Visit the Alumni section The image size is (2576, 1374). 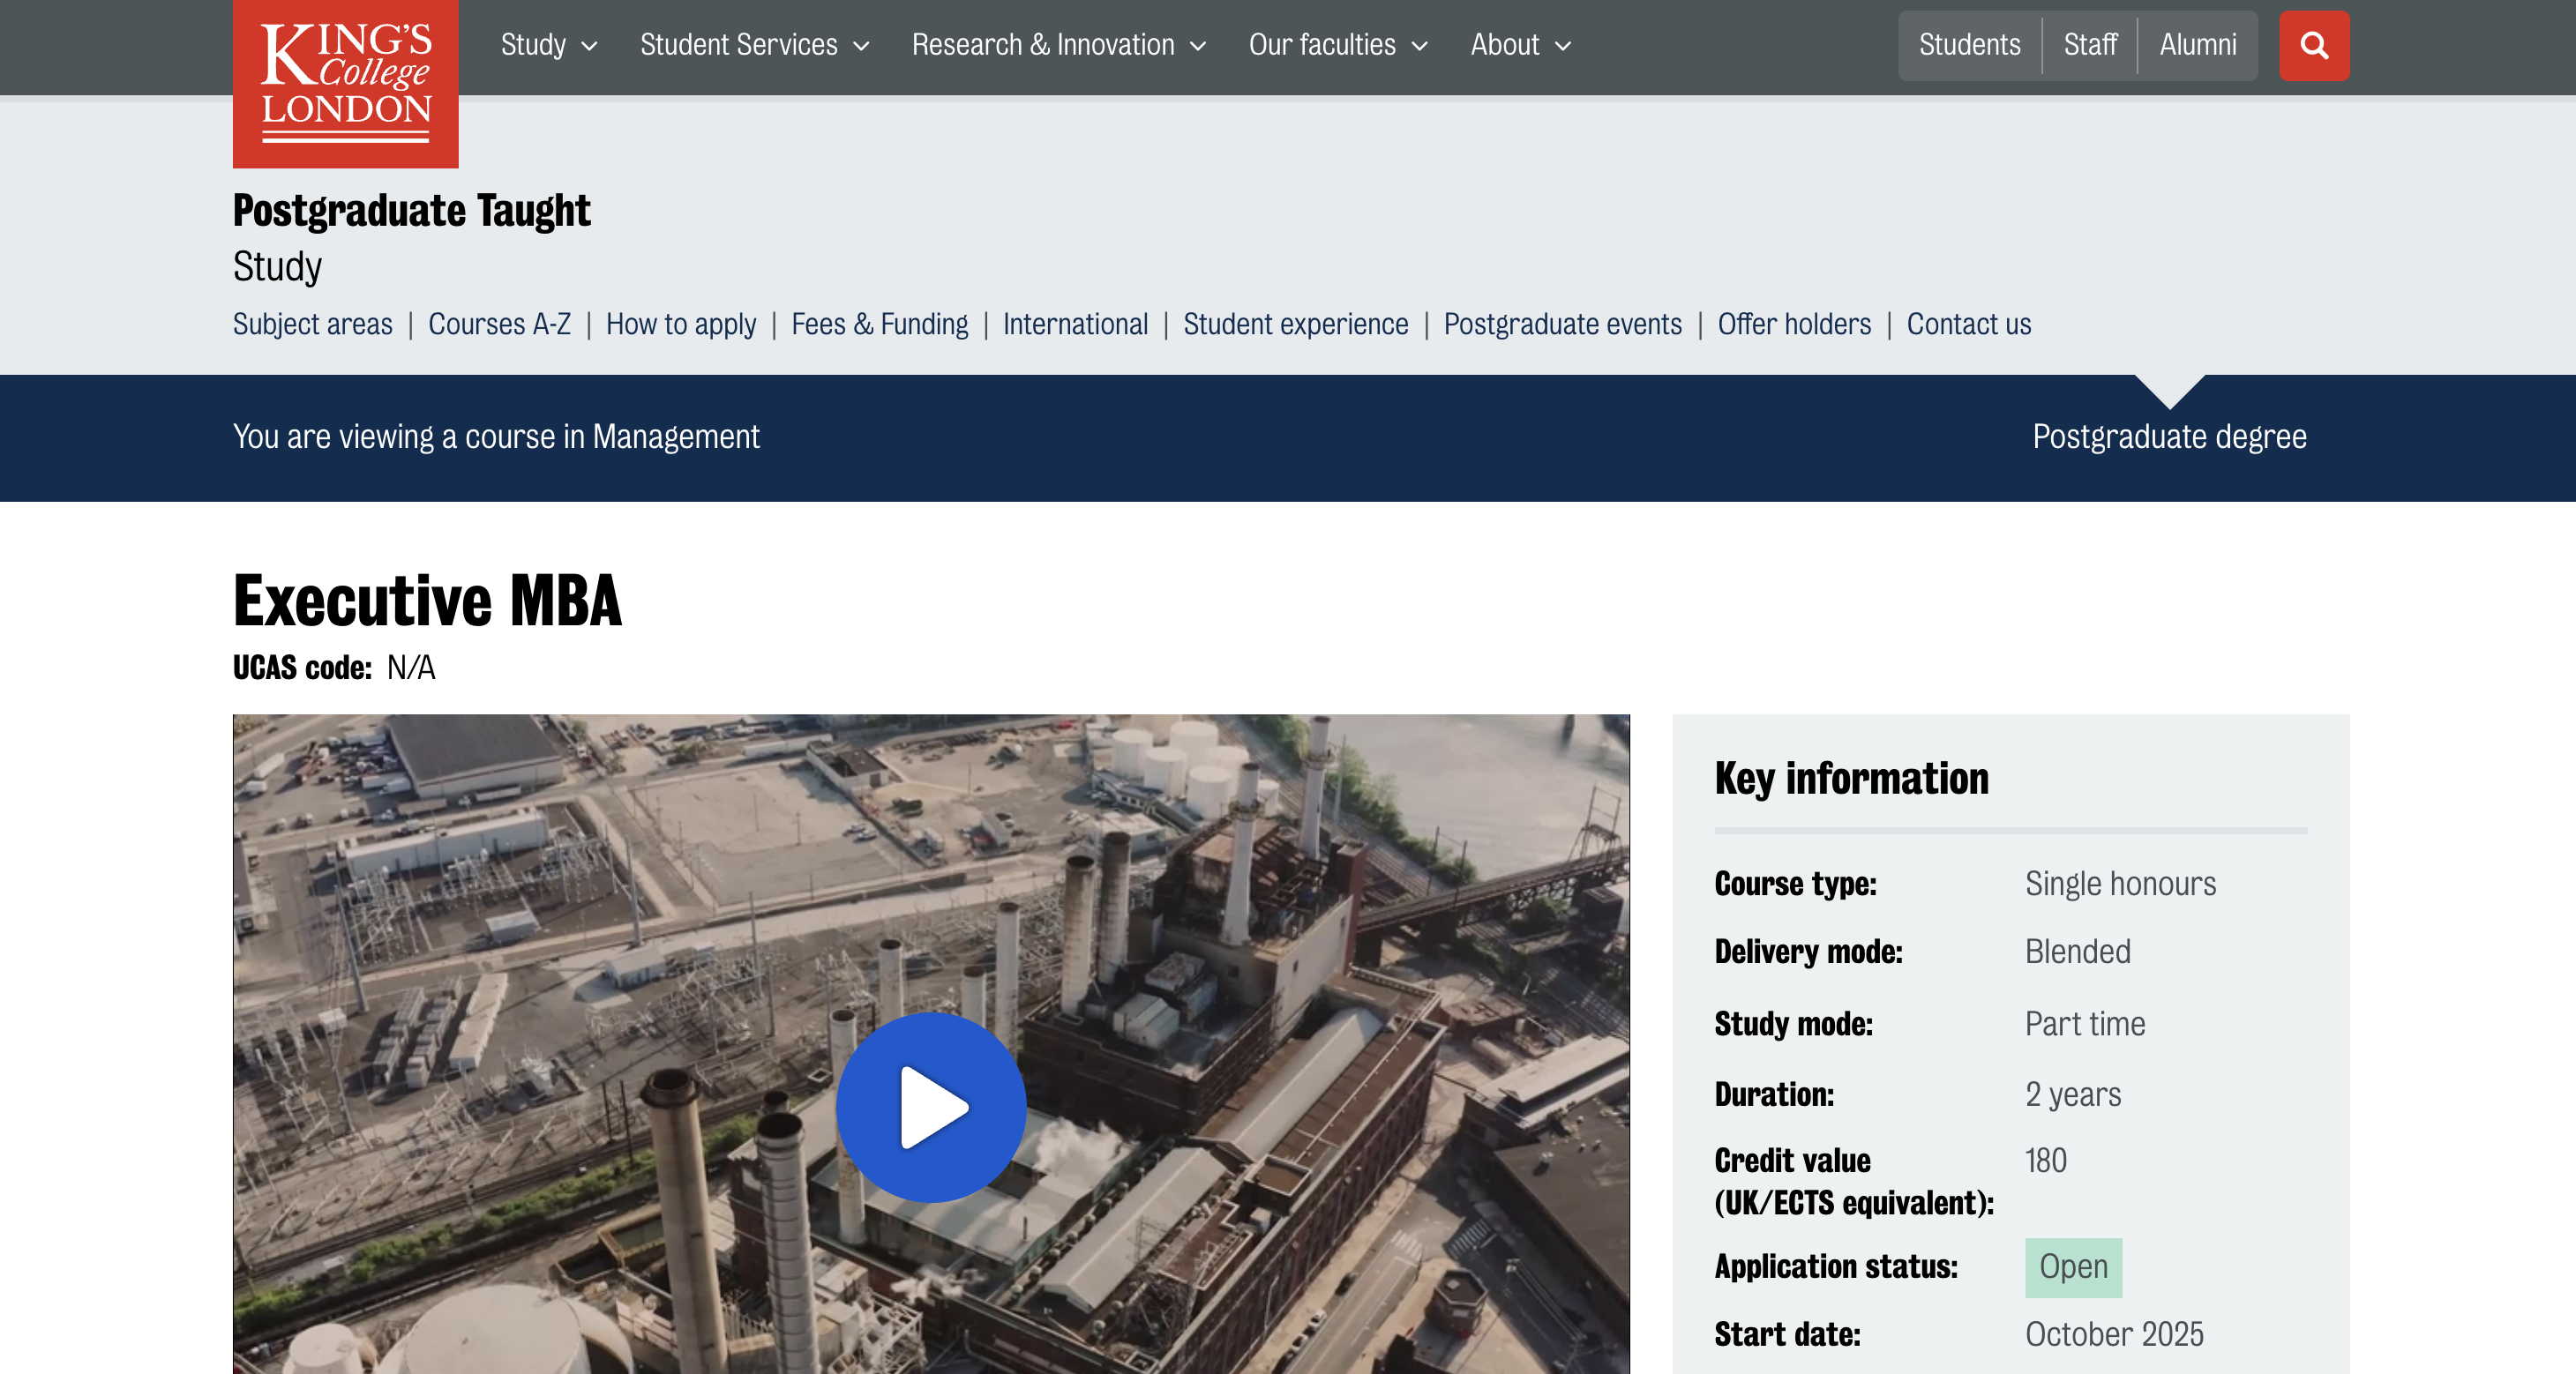tap(2197, 45)
